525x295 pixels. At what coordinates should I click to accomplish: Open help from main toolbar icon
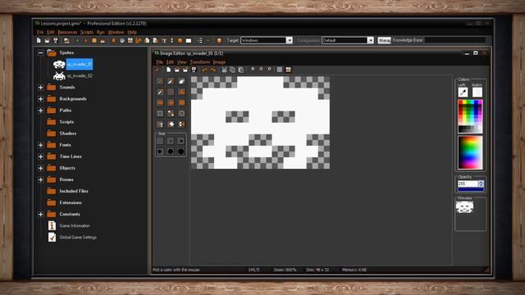click(x=219, y=40)
